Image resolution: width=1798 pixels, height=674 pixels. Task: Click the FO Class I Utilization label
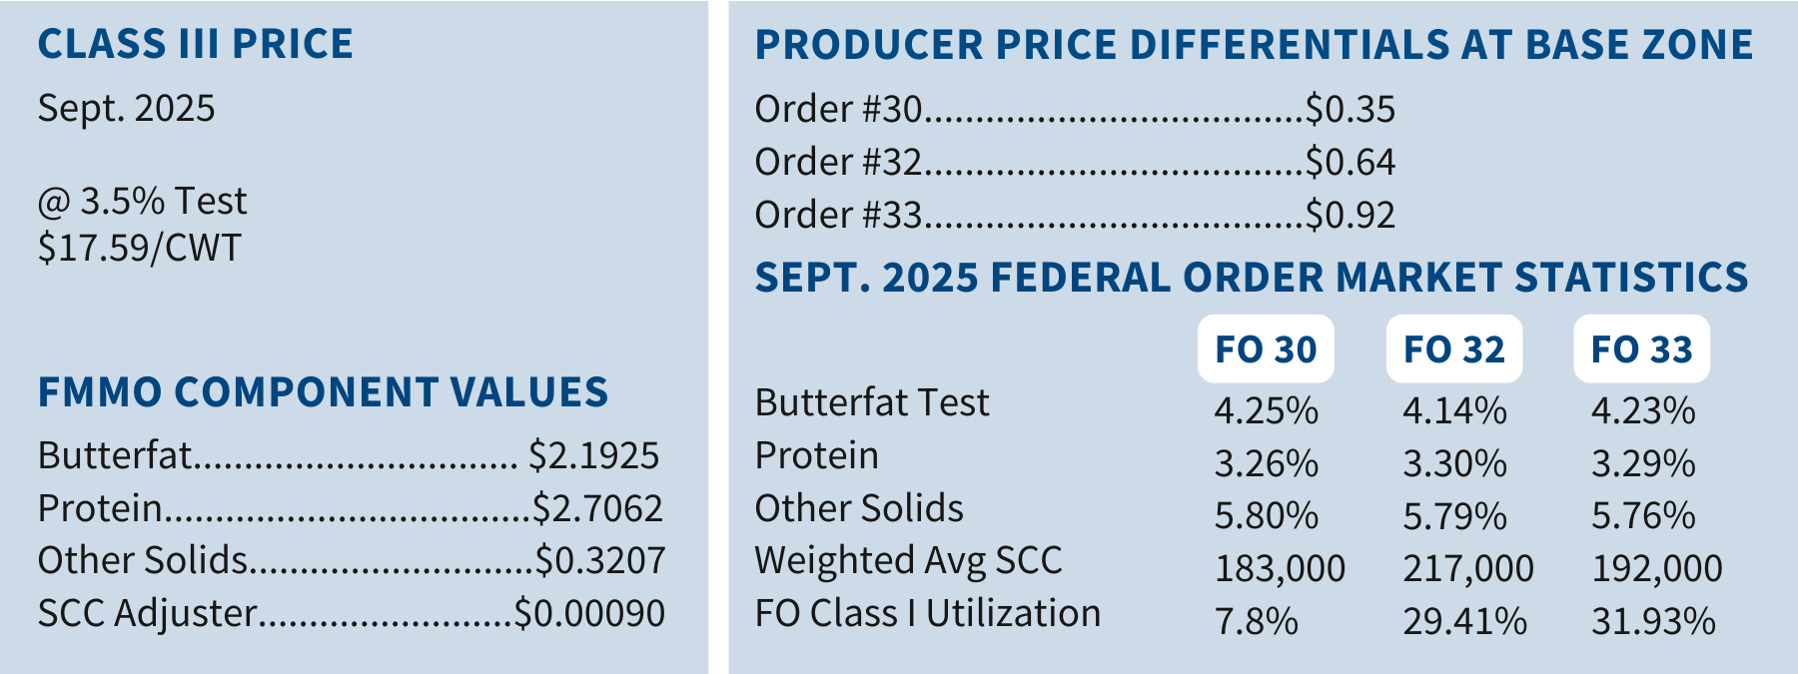click(927, 613)
